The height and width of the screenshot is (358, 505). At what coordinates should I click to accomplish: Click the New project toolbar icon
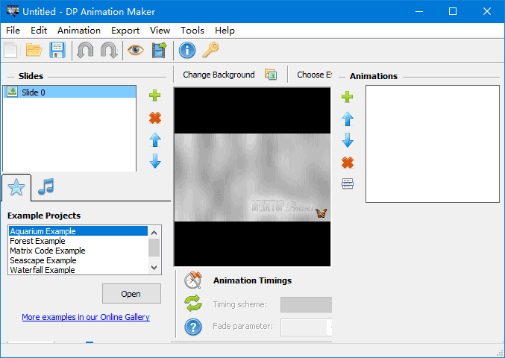click(x=10, y=50)
